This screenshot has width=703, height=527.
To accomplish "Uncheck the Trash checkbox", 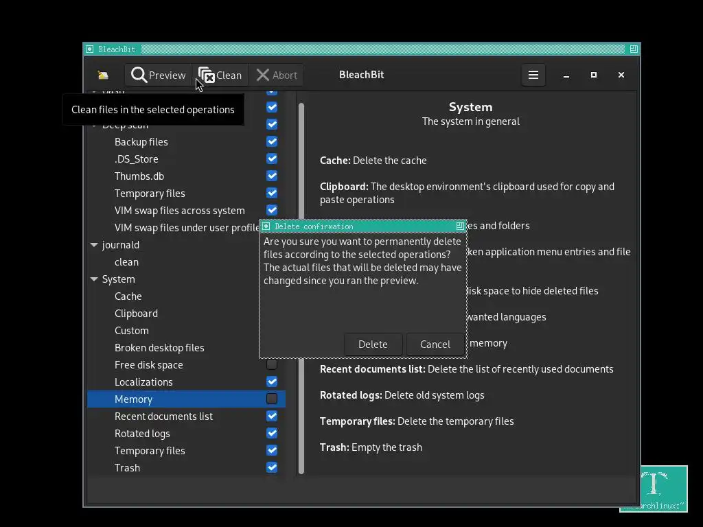I will tap(272, 467).
